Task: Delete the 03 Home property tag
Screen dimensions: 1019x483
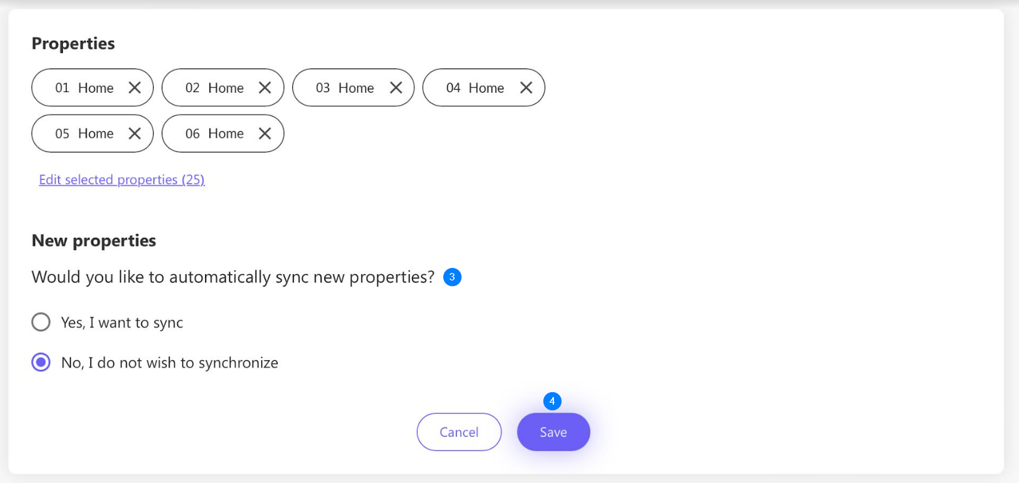Action: [396, 88]
